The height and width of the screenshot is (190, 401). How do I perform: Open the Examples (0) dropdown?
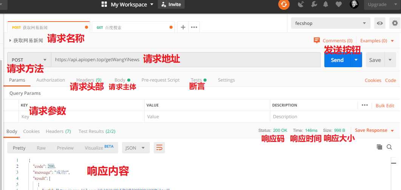click(377, 41)
